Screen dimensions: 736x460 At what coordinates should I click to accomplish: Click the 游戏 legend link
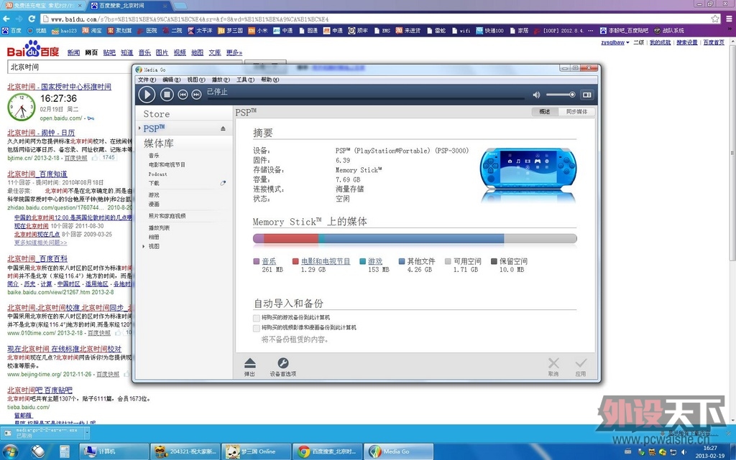(x=375, y=261)
